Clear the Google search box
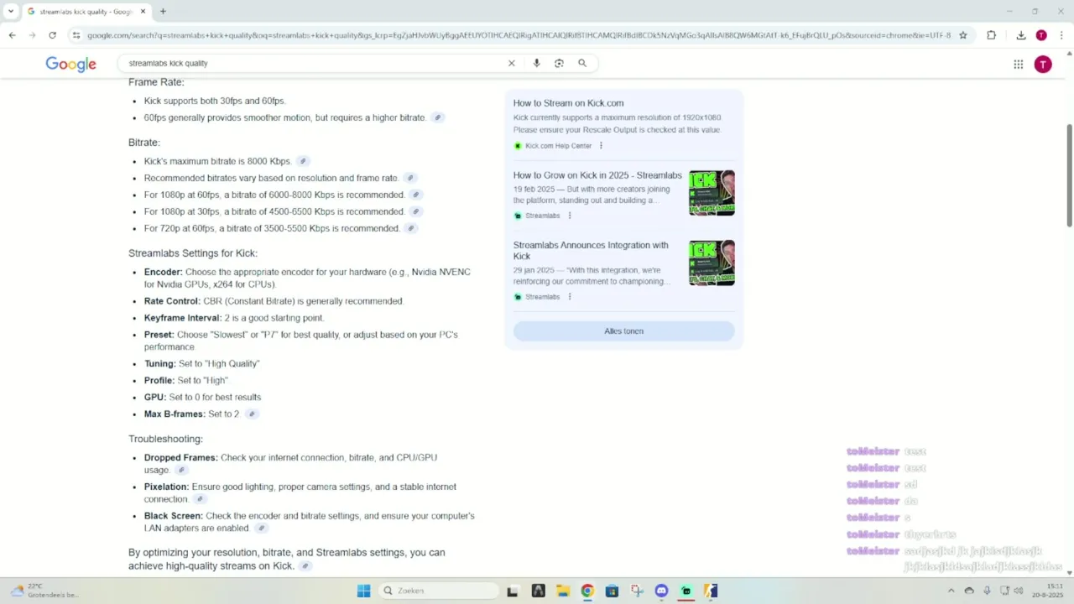 tap(511, 63)
